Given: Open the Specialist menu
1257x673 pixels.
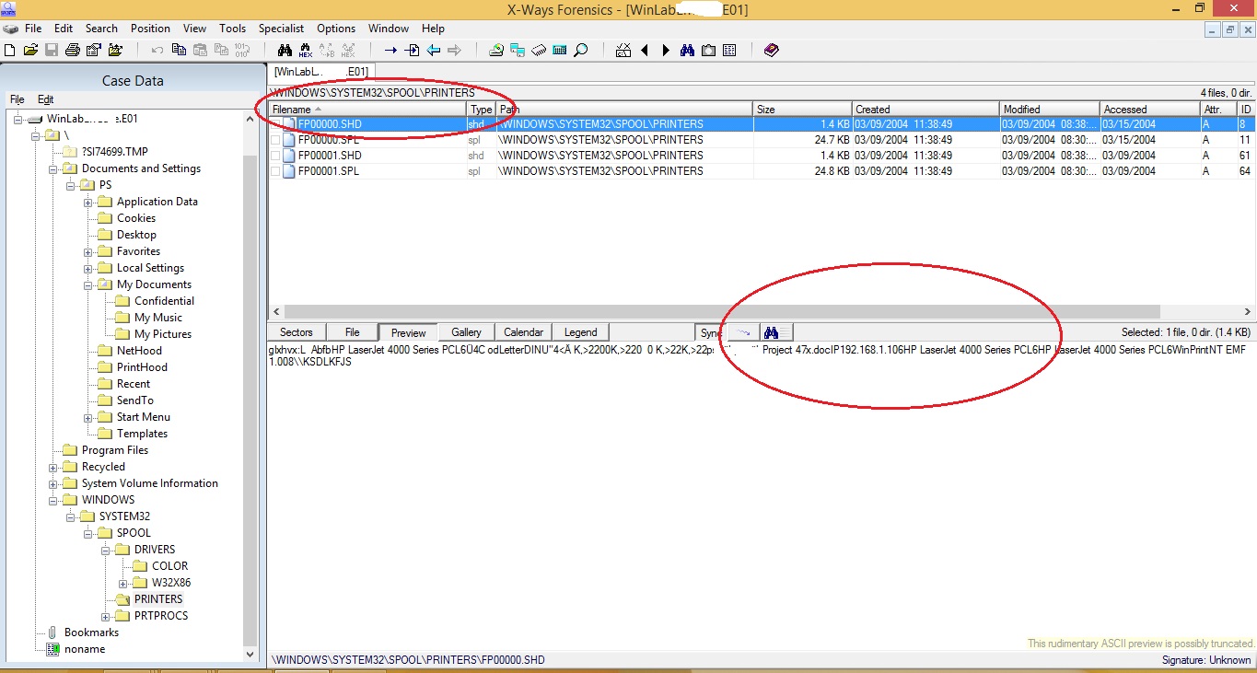Looking at the screenshot, I should (281, 29).
